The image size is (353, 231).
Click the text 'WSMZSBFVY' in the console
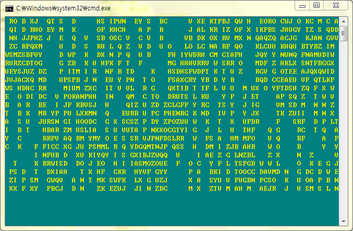point(23,55)
